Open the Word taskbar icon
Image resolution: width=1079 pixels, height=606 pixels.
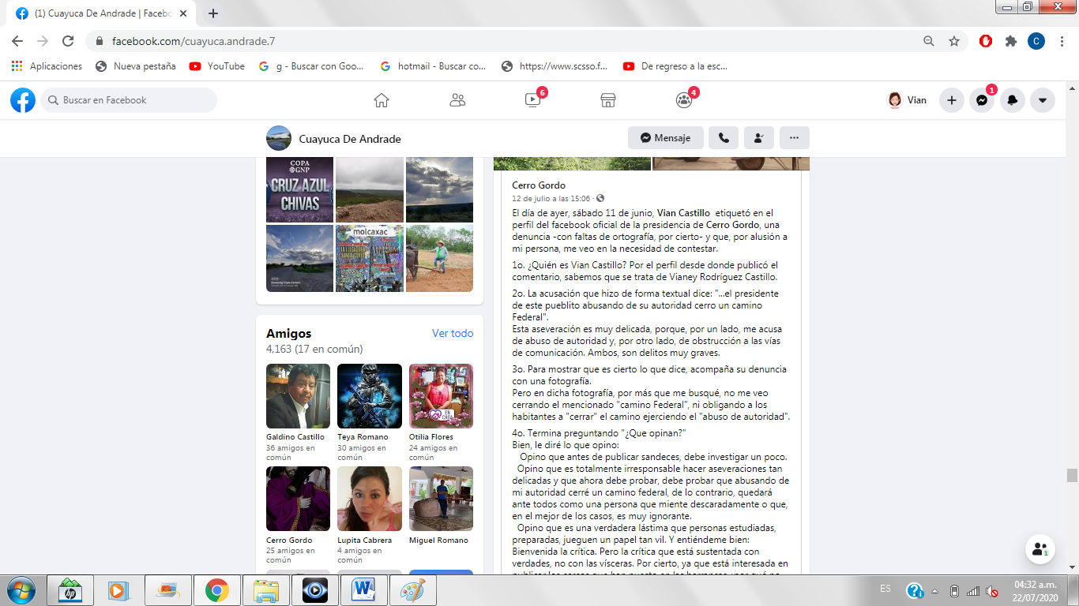[x=364, y=590]
